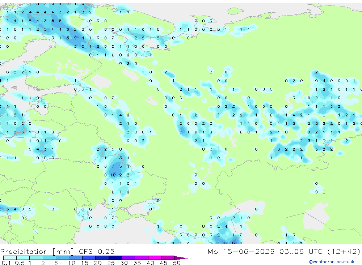
Task: Pick the 45–50 mm legend color swatch
Action: [168, 258]
